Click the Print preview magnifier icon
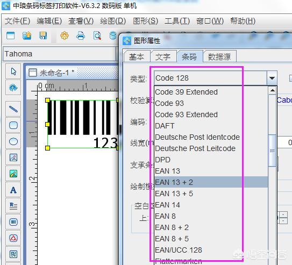Screen dimensions: 292x265 coord(97,35)
